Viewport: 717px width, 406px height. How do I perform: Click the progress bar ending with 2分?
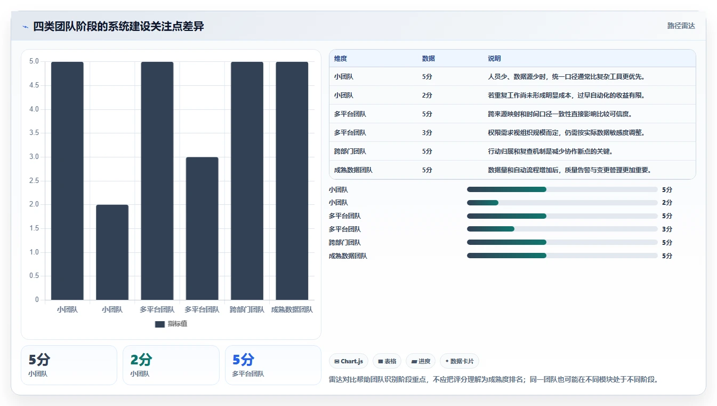[x=562, y=203]
